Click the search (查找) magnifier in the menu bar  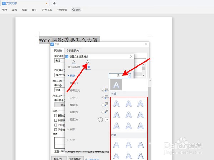pos(74,10)
